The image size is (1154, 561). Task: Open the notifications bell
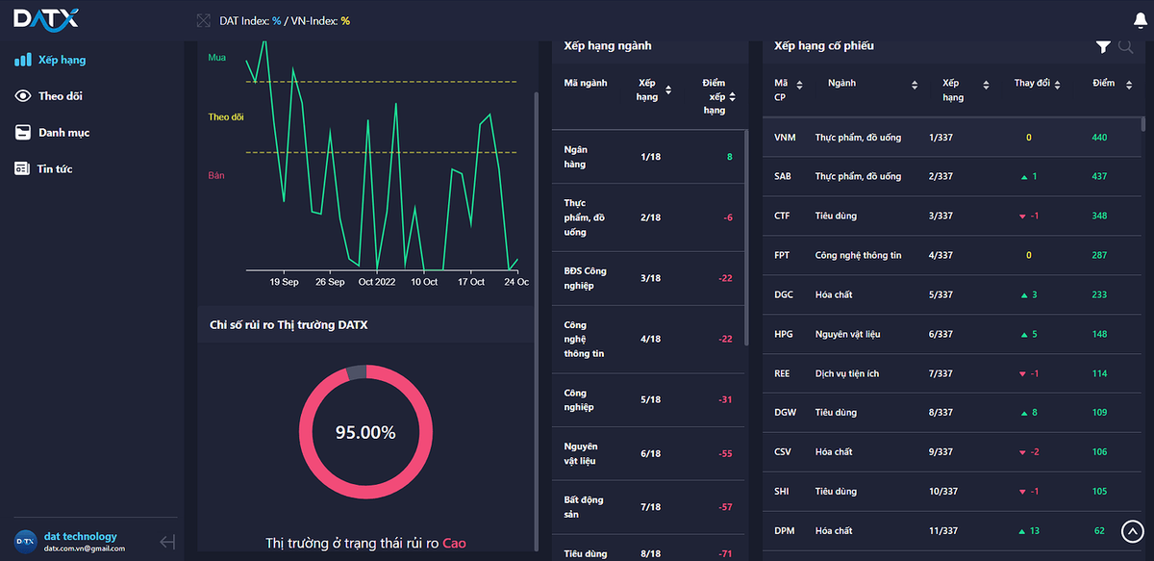point(1141,19)
